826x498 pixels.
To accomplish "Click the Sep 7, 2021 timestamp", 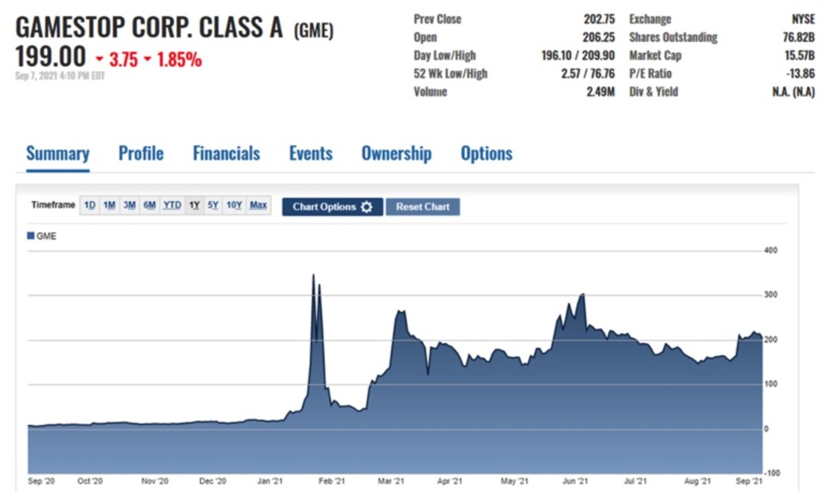I will point(60,76).
